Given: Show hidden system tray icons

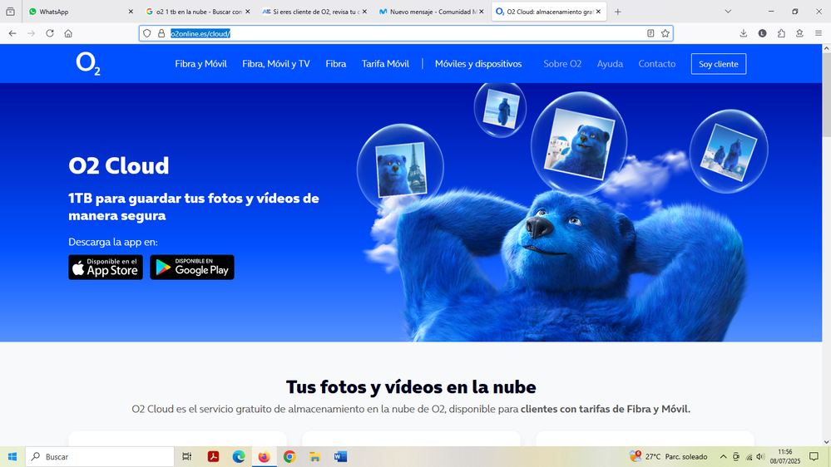Looking at the screenshot, I should pos(723,457).
